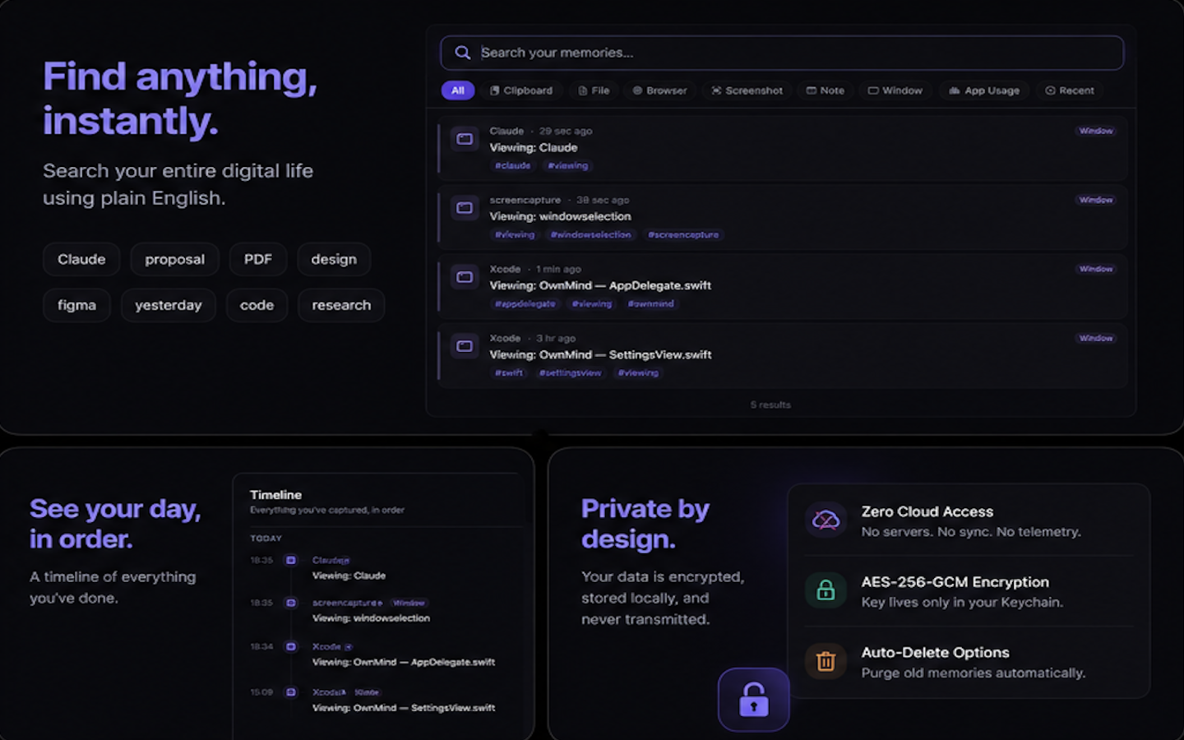This screenshot has height=740, width=1184.
Task: Click "Viewing: OwnMind — AppDelegate.swift" in the Timeline panel
Action: [404, 662]
